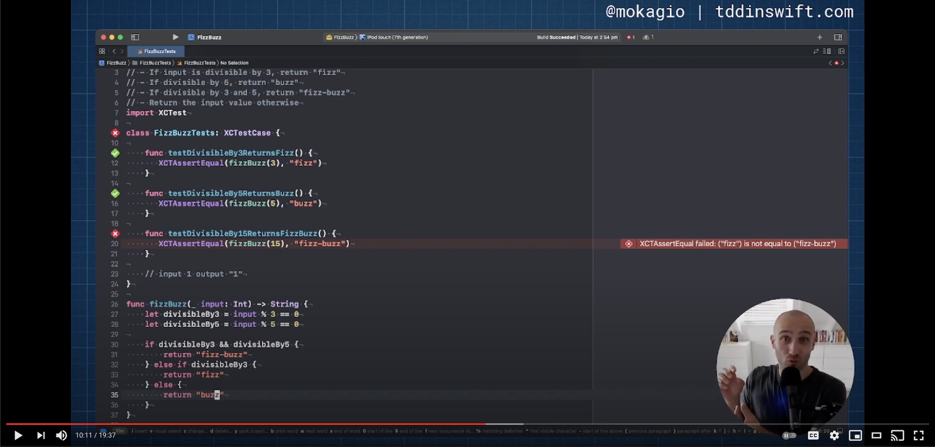Screen dimensions: 935x447
Task: Run the FizzBuzz app with the Run button
Action: pos(175,37)
